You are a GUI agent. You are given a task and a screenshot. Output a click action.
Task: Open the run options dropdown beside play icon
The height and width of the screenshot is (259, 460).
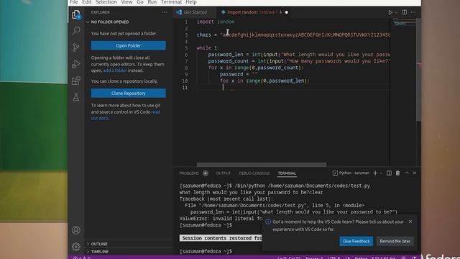click(x=396, y=13)
